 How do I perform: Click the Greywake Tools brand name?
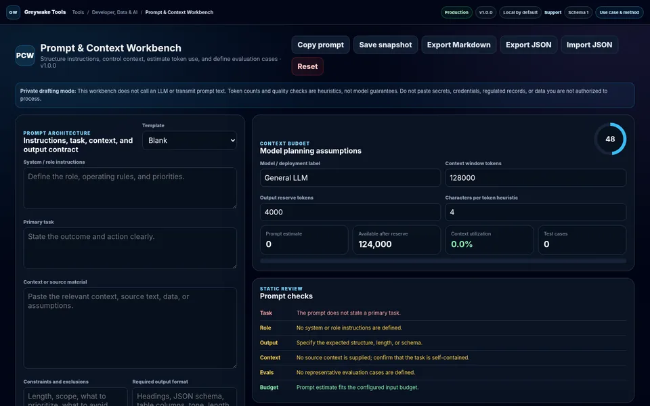45,12
